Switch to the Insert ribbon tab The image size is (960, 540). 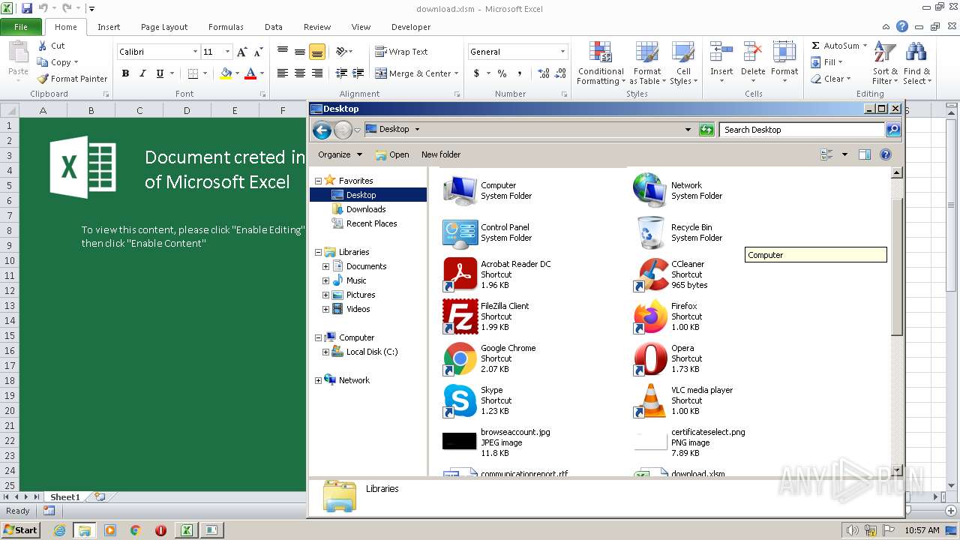click(x=109, y=27)
